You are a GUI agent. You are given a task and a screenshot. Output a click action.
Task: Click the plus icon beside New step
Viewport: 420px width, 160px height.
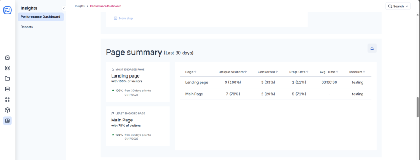coord(116,18)
